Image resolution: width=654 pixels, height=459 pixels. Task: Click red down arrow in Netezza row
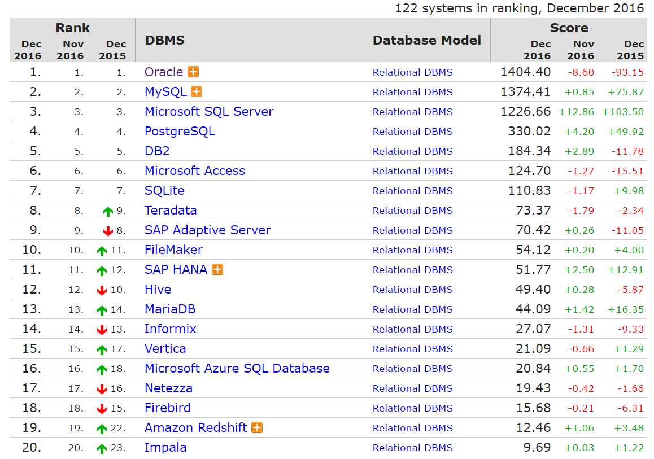[102, 389]
